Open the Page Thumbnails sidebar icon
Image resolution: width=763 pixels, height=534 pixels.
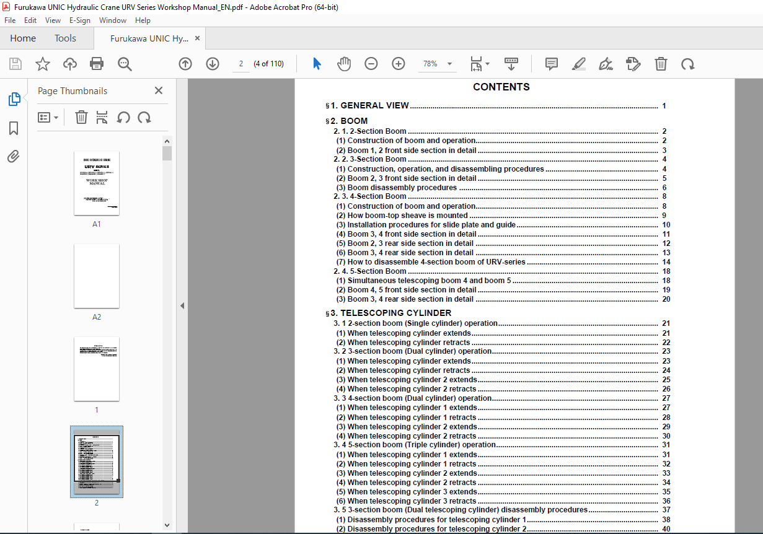[14, 99]
